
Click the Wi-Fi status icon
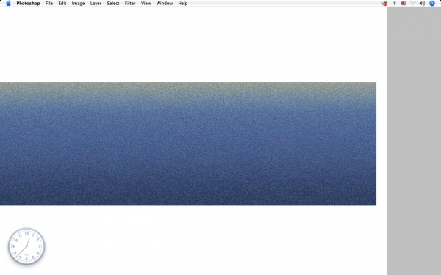pos(413,4)
